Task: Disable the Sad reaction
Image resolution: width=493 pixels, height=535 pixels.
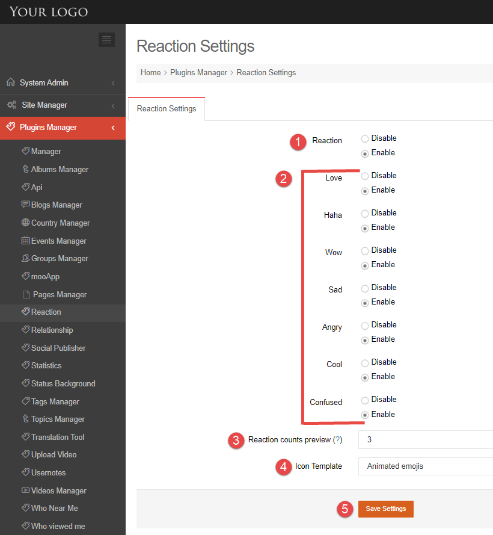Action: (x=365, y=288)
